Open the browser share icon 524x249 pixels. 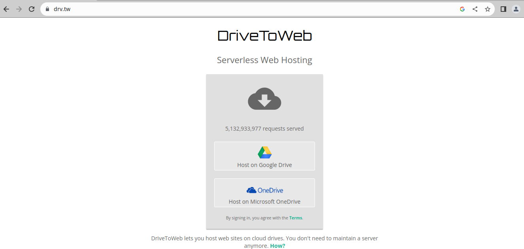pos(475,9)
